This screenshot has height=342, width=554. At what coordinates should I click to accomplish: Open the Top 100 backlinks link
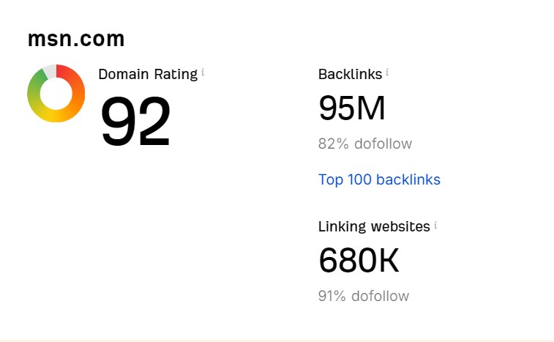[379, 179]
